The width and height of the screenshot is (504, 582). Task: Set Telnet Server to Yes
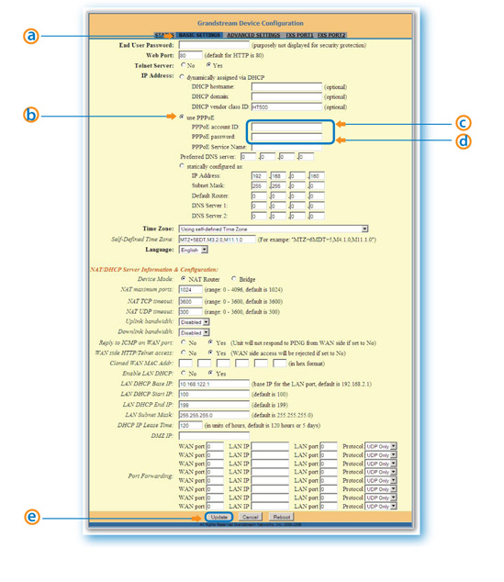[208, 65]
